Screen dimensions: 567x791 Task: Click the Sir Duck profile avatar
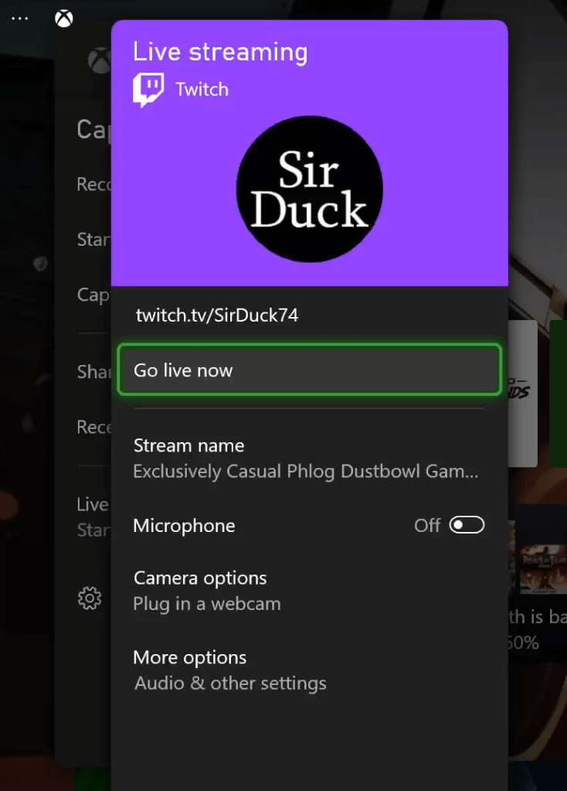310,189
